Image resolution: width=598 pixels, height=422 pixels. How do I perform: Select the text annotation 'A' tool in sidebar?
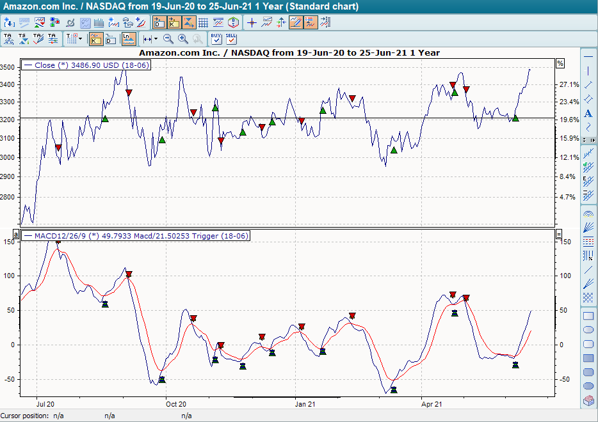click(587, 113)
